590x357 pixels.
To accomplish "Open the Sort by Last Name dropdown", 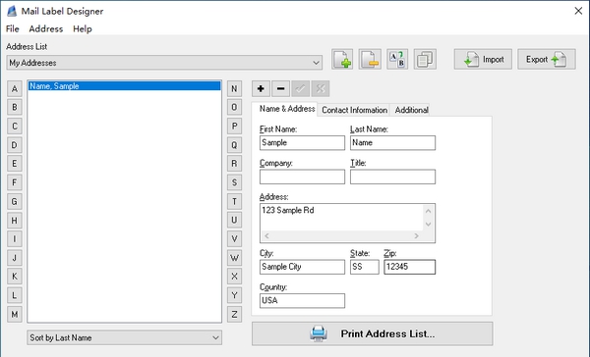I will tap(124, 337).
